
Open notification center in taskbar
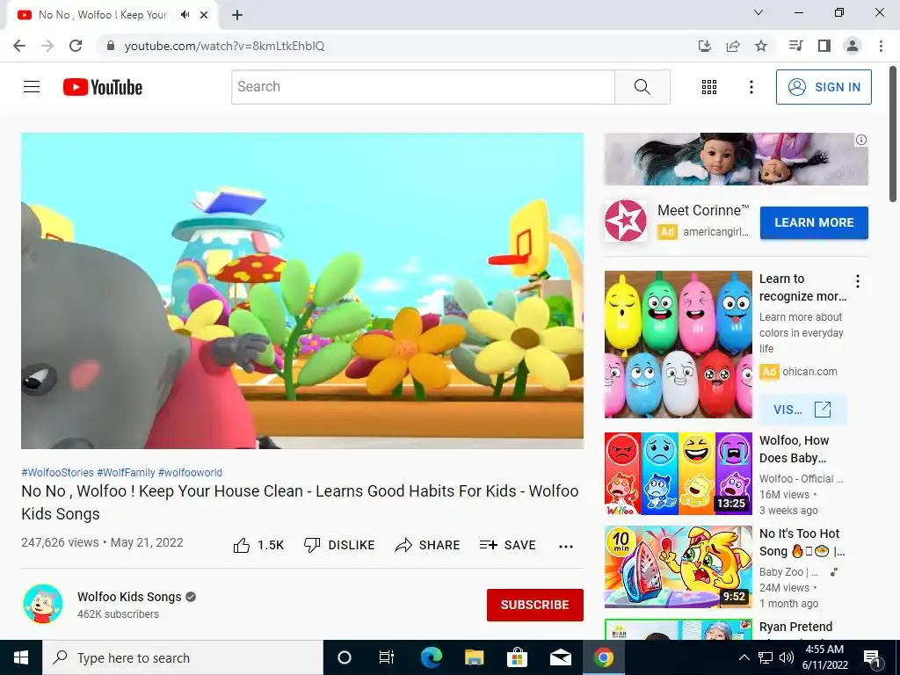tap(873, 657)
